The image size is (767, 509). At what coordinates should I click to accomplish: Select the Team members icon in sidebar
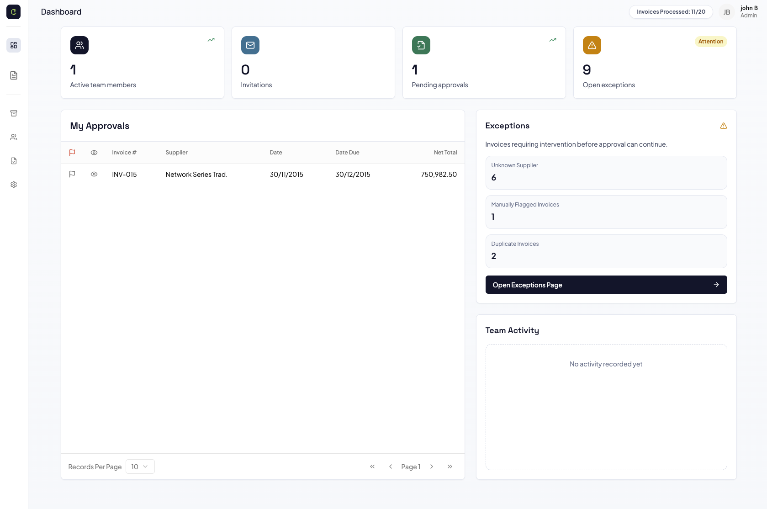(13, 137)
